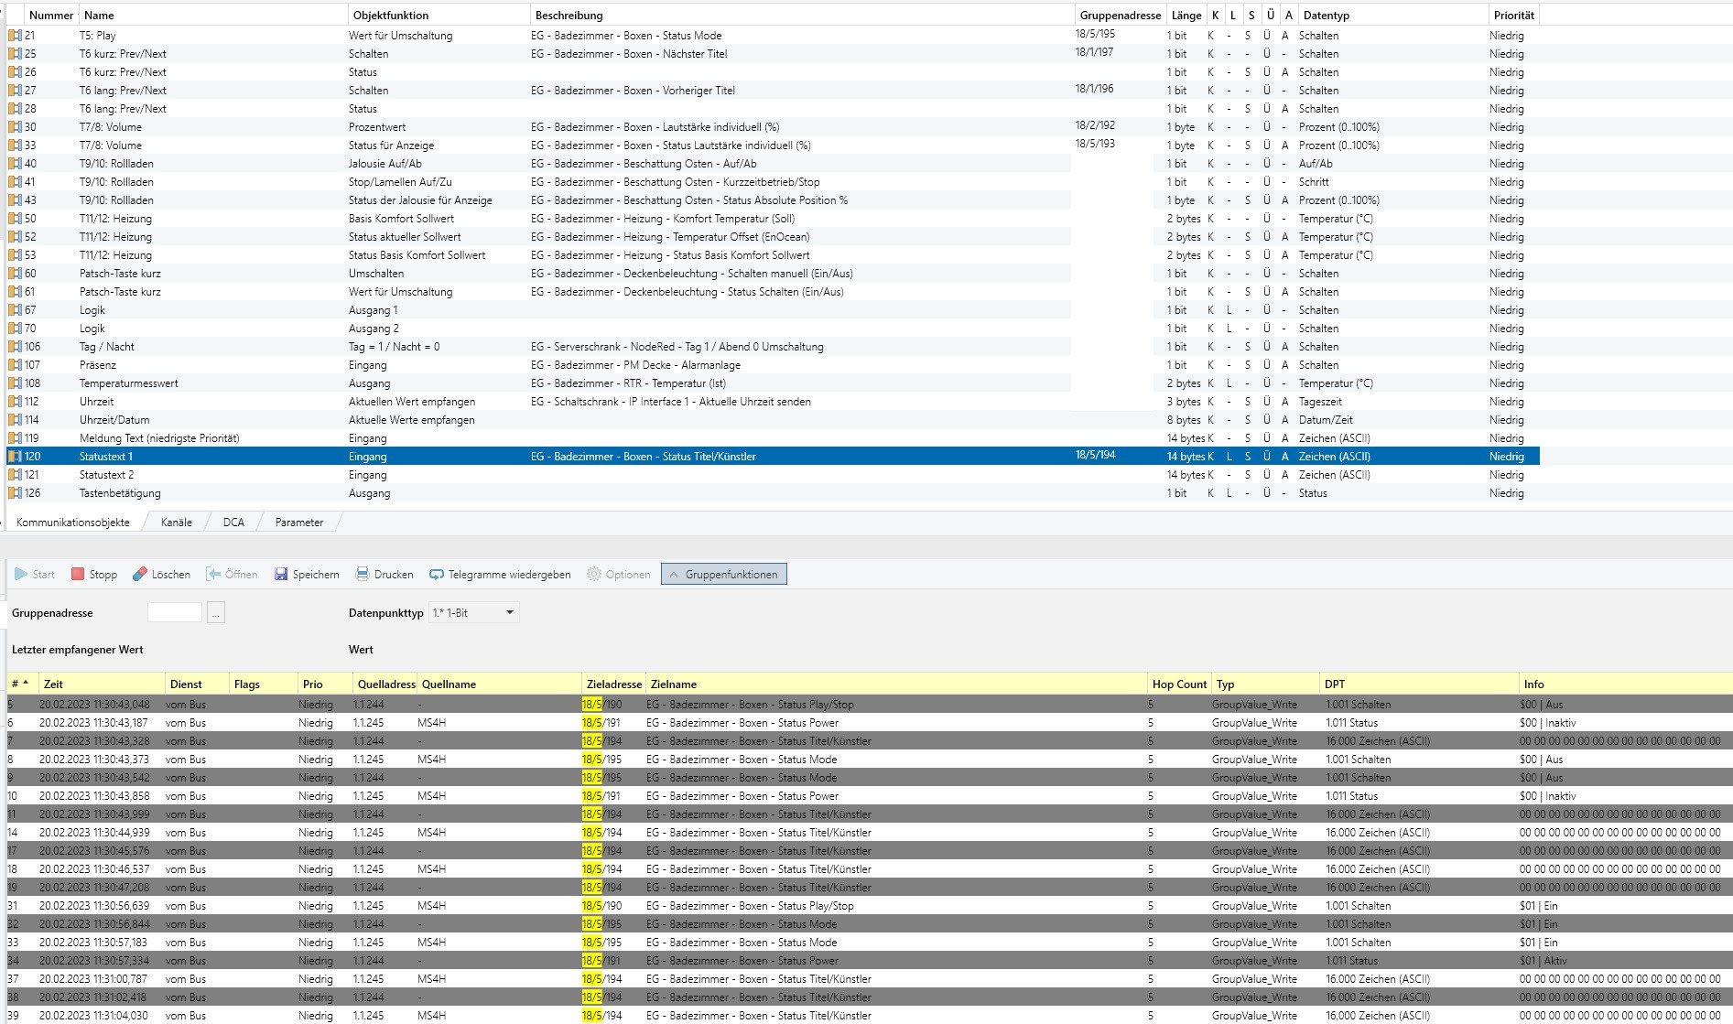
Task: Click object icon of row 50 T11/12: Heizung
Action: click(x=15, y=219)
